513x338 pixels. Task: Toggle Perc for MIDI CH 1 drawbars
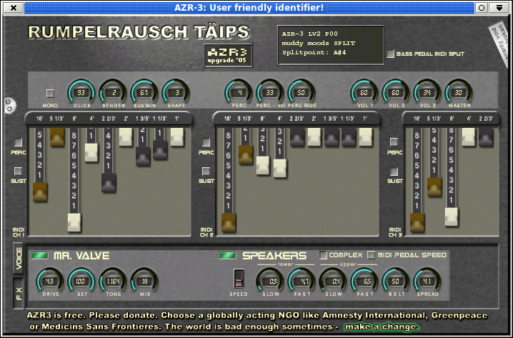coord(19,142)
